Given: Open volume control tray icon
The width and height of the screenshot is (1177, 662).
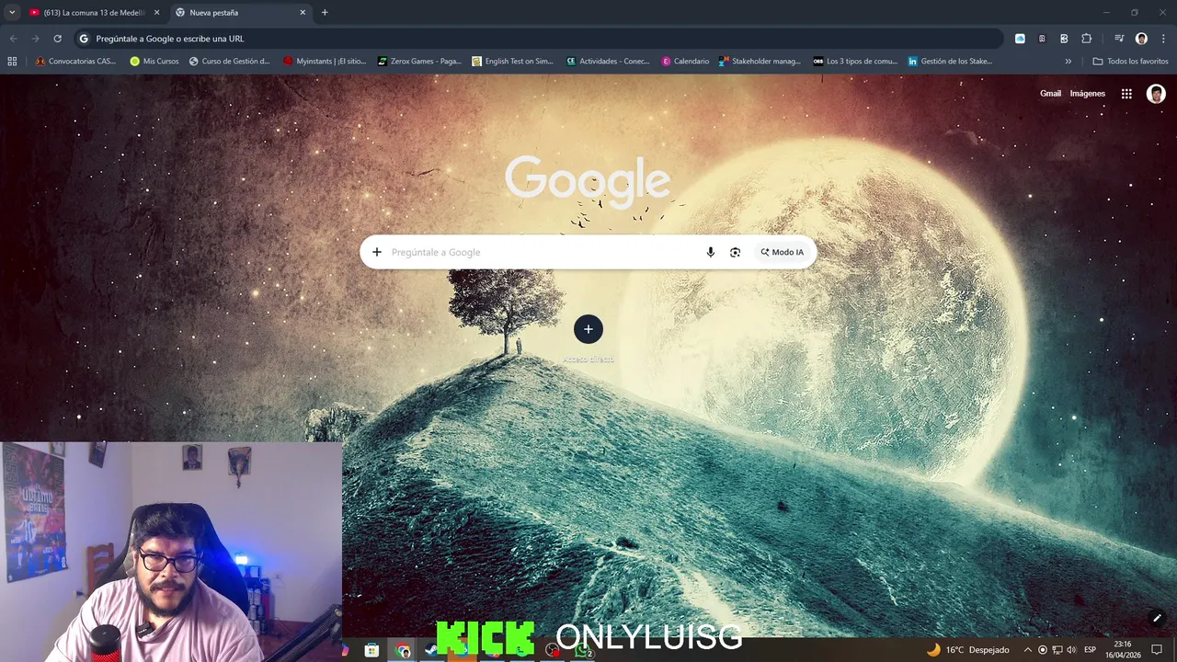Looking at the screenshot, I should coord(1071,650).
